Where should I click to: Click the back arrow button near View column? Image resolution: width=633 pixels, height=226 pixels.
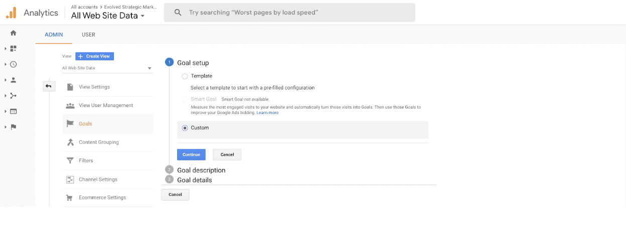49,86
